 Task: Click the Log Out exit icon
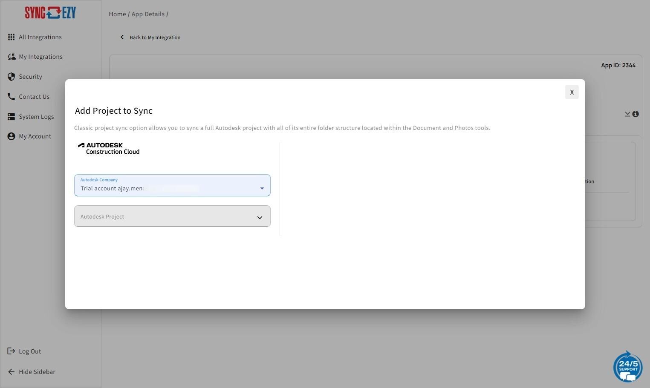click(x=11, y=351)
